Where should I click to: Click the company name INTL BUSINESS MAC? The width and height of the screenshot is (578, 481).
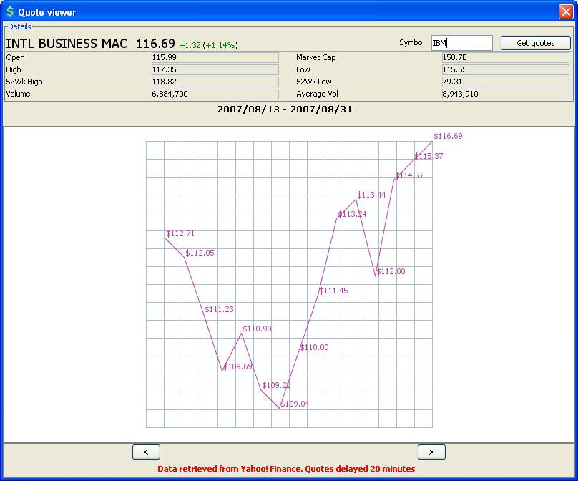coord(67,44)
